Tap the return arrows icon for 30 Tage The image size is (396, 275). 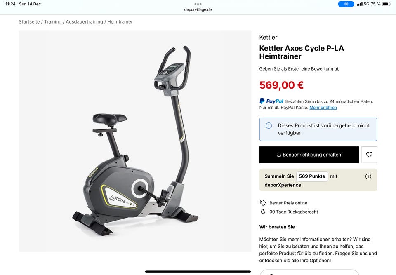(x=263, y=212)
